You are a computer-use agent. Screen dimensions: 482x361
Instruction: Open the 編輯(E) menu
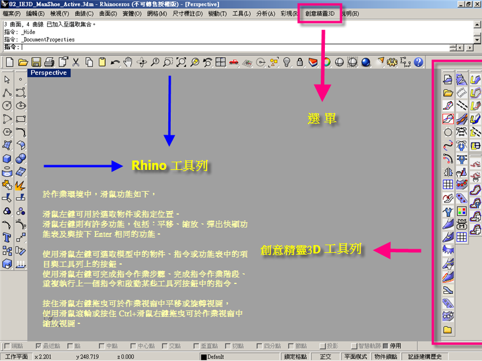[35, 14]
